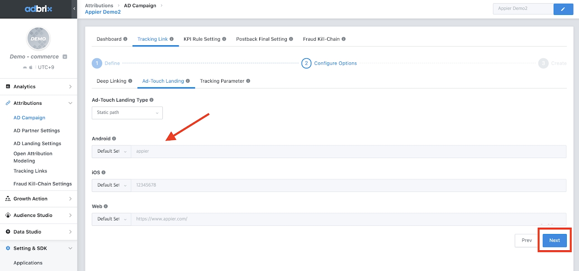This screenshot has height=271, width=579.
Task: Click info icon next to Android label
Action: tap(114, 139)
